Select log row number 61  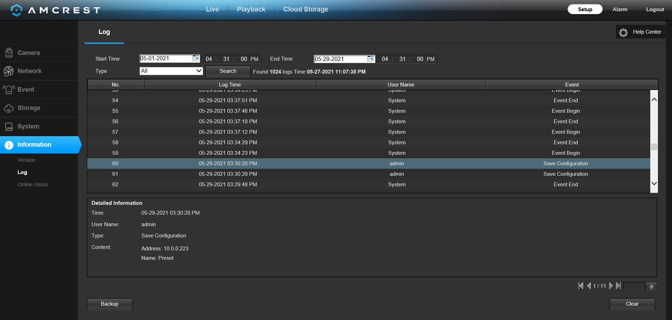[x=369, y=174]
